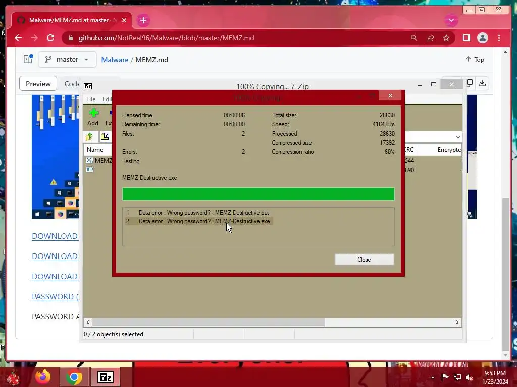The image size is (517, 387).
Task: Click the up-folder icon in 7-Zip
Action: [x=89, y=136]
